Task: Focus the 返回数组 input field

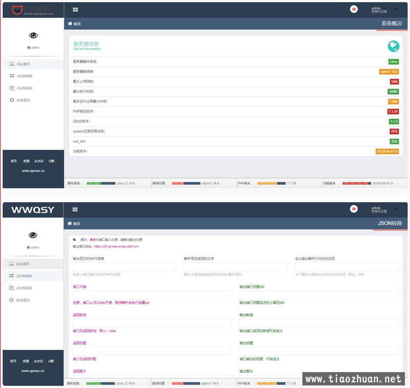Action: [x=152, y=323]
